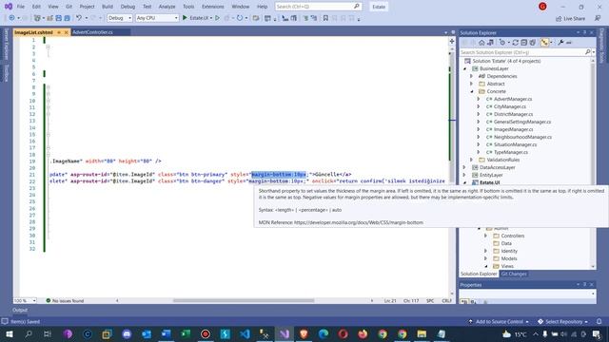Select the Estate.UI project node
Viewport: 609px width, 342px height.
click(489, 182)
